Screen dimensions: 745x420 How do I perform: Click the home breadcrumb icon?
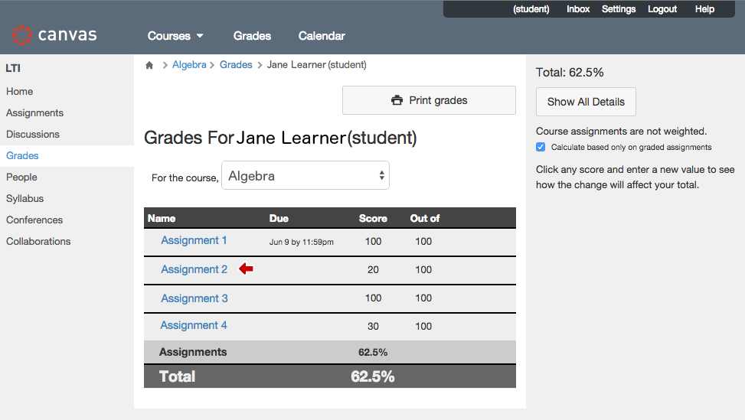click(149, 65)
